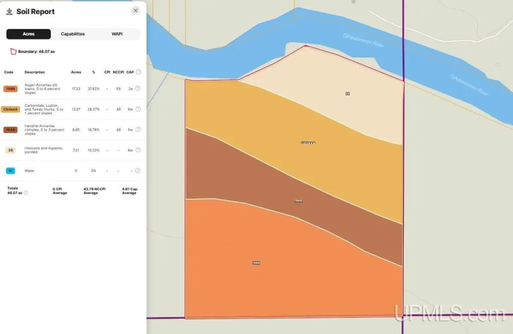
Task: Open help icon in table header row
Action: pyautogui.click(x=138, y=72)
